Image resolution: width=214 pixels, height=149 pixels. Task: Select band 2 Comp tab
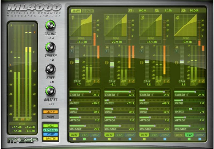130,135
